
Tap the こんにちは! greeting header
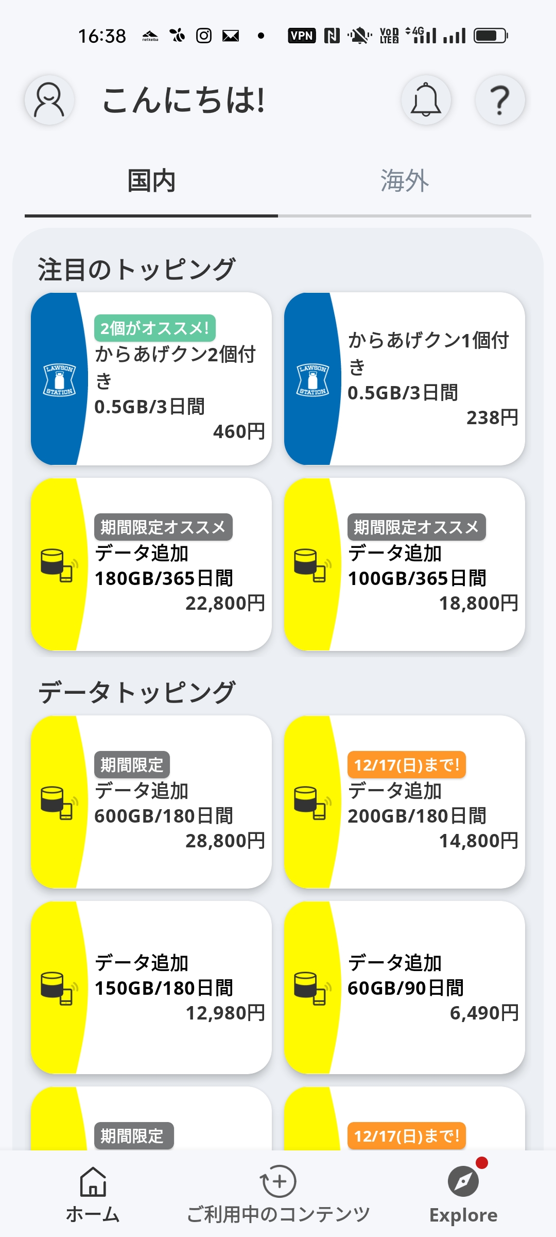click(184, 100)
